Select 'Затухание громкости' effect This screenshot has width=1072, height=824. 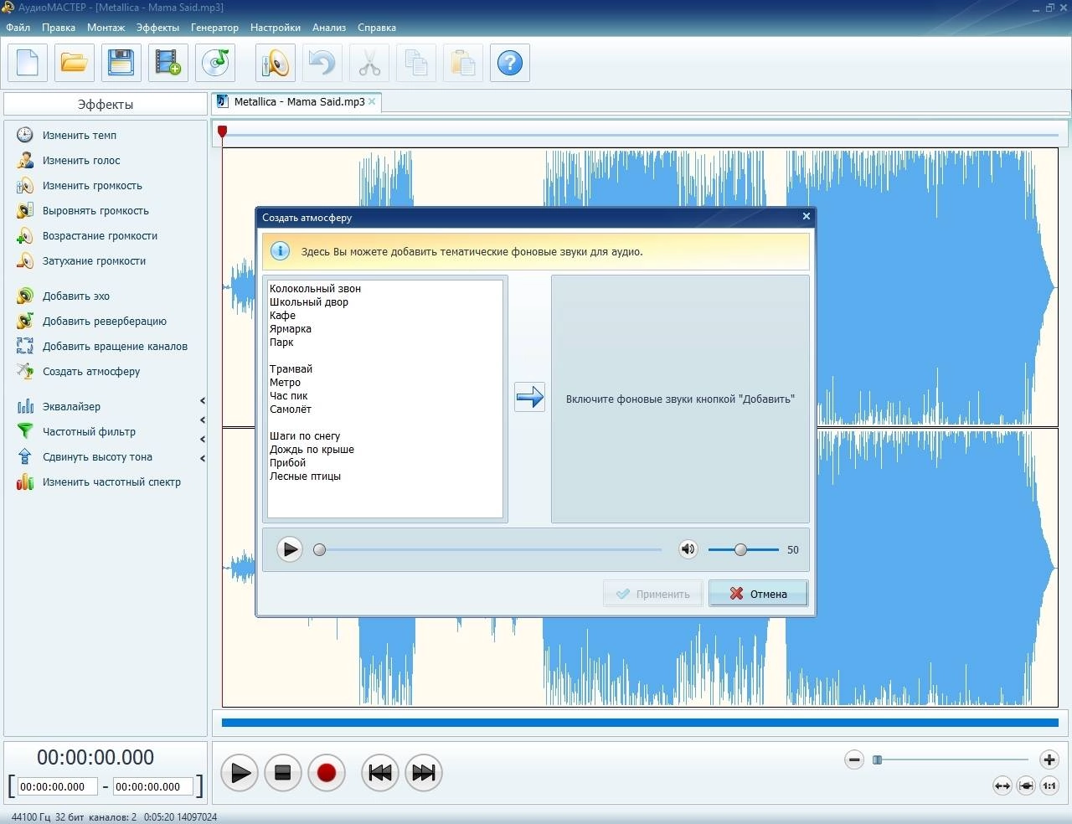[x=94, y=260]
